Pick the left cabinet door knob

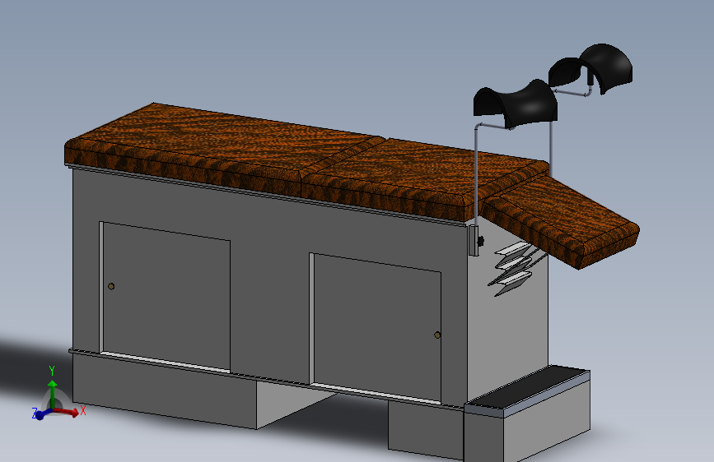111,286
